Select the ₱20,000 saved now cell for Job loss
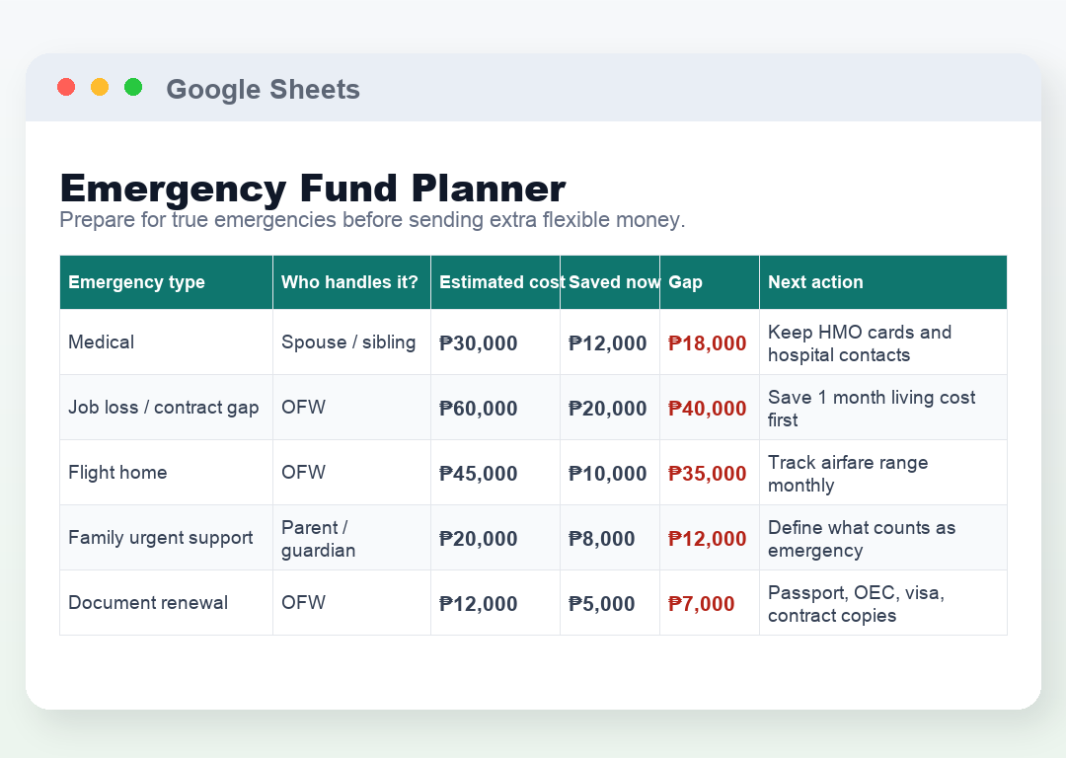Image resolution: width=1066 pixels, height=758 pixels. 610,408
